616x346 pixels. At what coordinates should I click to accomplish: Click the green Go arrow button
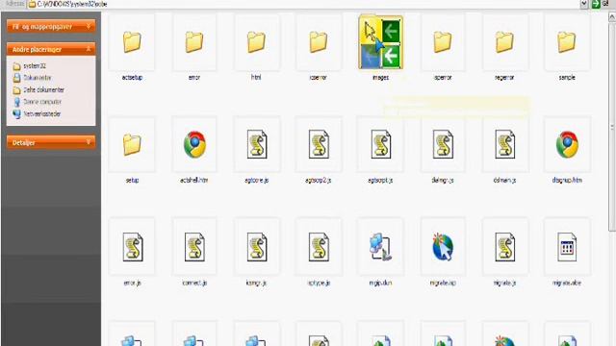[596, 4]
